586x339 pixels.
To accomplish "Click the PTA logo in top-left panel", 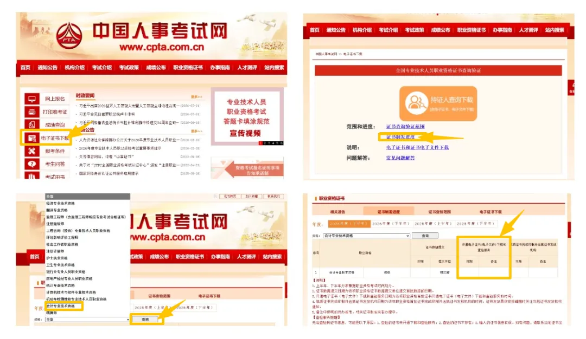I will click(69, 36).
